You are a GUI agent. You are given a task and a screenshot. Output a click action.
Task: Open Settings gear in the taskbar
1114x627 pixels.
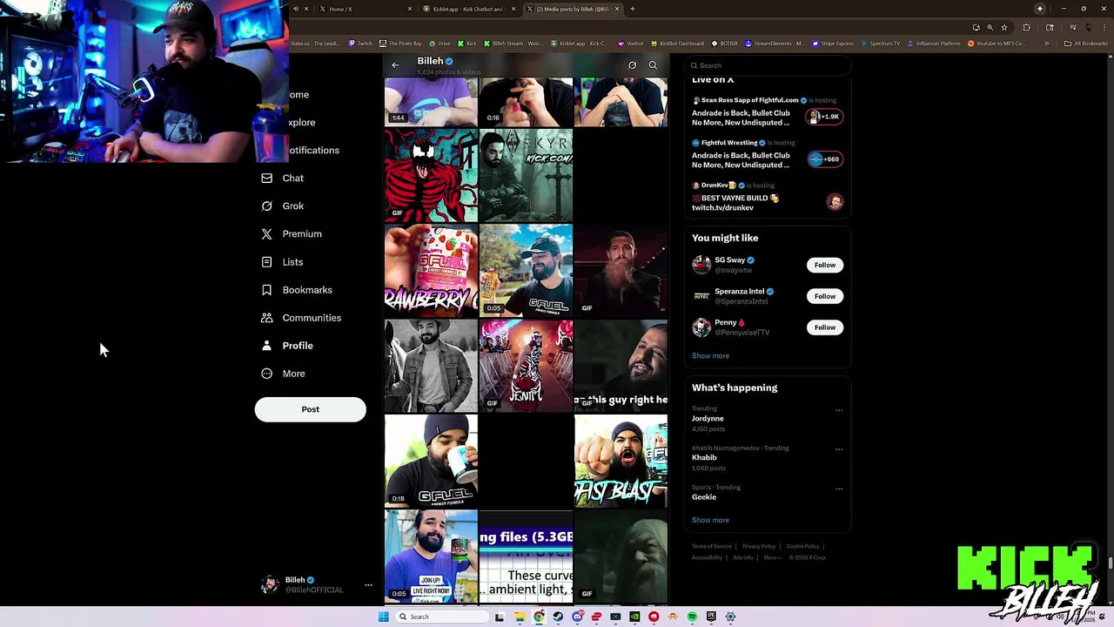pos(730,617)
